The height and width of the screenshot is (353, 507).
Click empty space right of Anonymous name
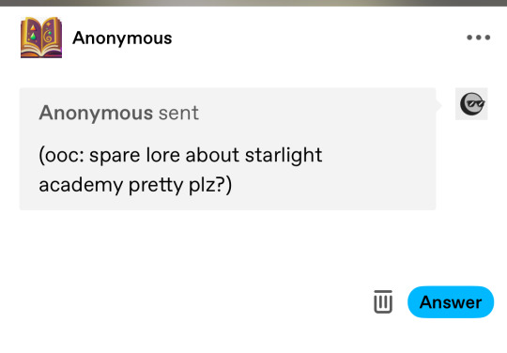click(x=317, y=38)
